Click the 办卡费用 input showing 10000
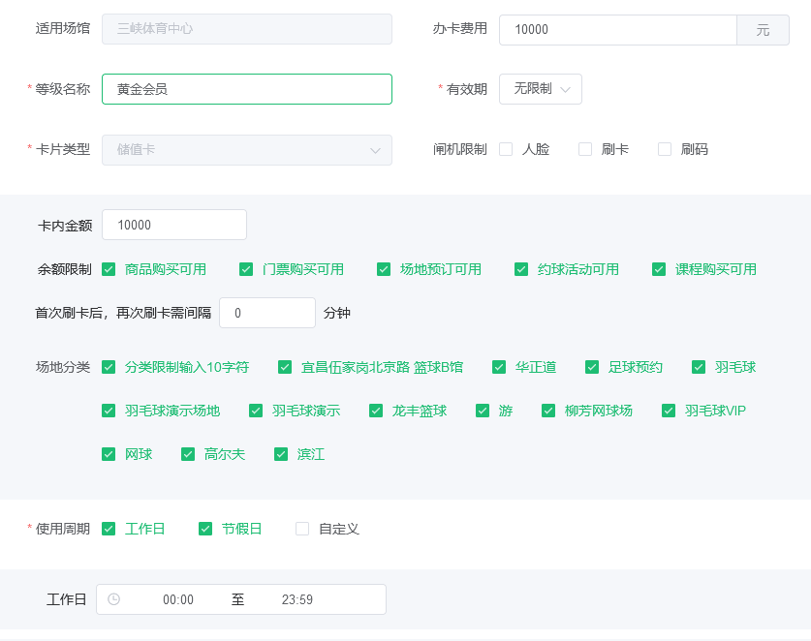 (617, 28)
